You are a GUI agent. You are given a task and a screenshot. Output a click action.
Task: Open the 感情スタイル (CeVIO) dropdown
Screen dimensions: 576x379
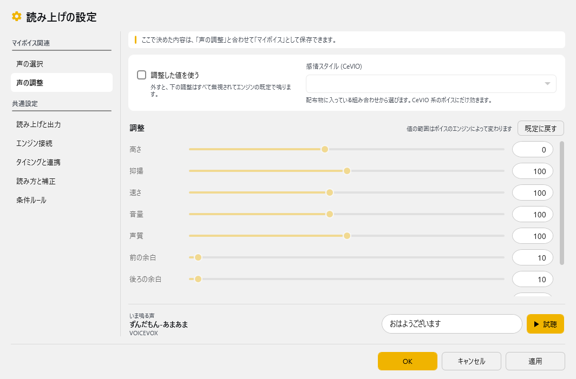(431, 84)
